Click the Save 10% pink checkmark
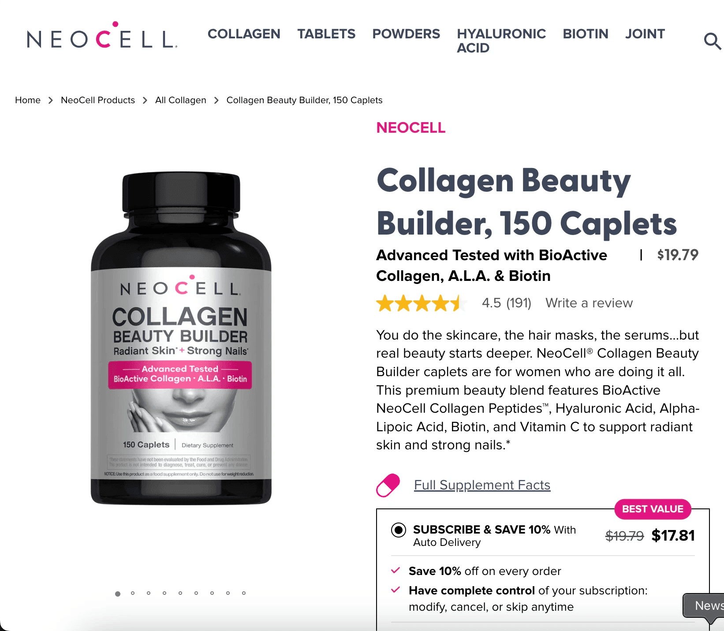The width and height of the screenshot is (724, 631). [396, 570]
